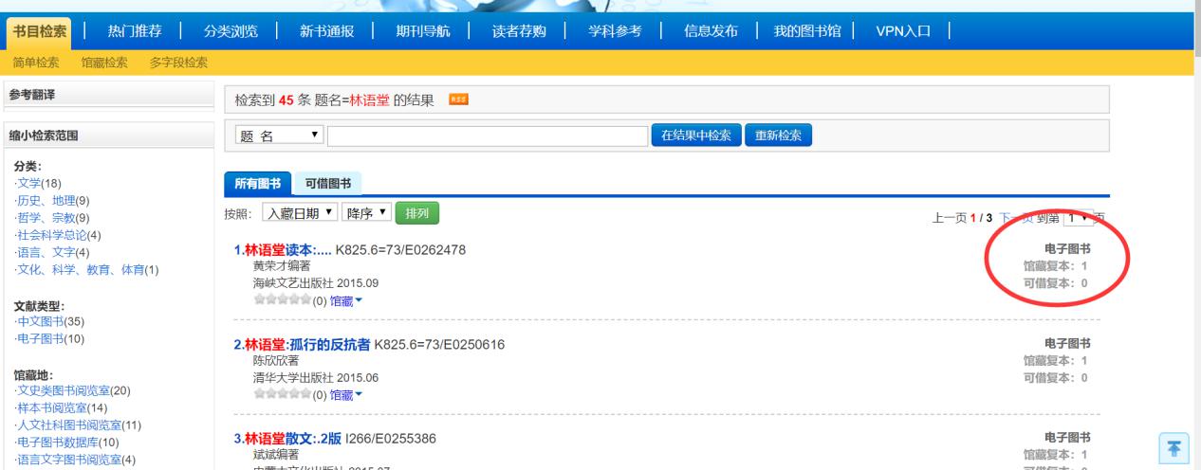The image size is (1201, 470).
Task: Click the 重新检索 button
Action: click(x=778, y=136)
